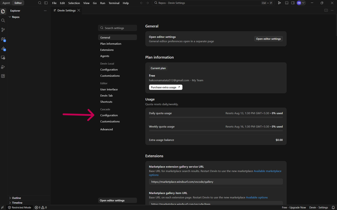Open the File menu

coord(54,3)
